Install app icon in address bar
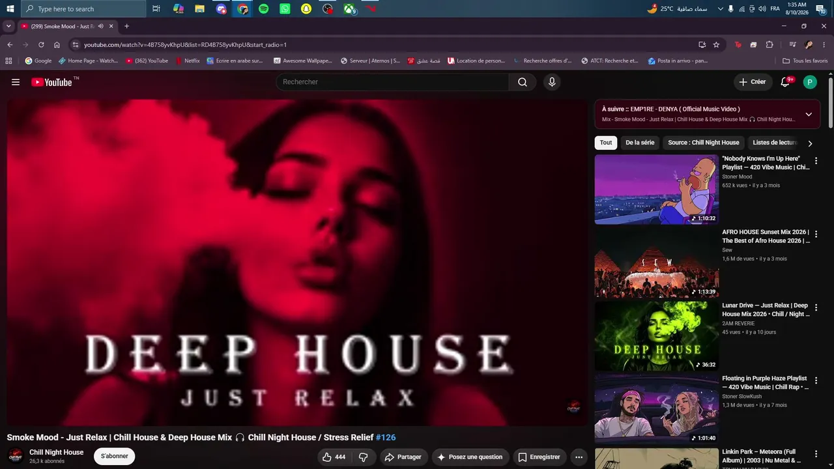Viewport: 834px width, 469px height. pyautogui.click(x=702, y=45)
